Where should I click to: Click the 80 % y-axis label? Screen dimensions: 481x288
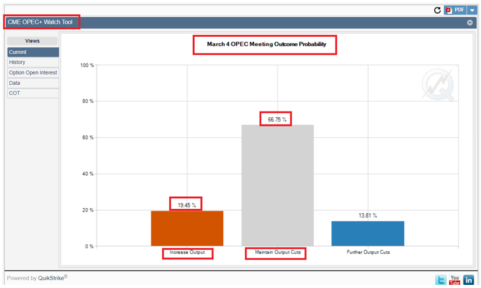[x=88, y=101]
